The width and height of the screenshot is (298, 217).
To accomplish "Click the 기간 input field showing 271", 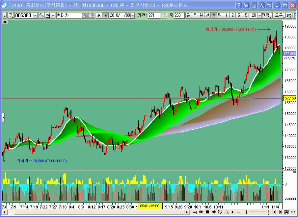I will (x=154, y=15).
